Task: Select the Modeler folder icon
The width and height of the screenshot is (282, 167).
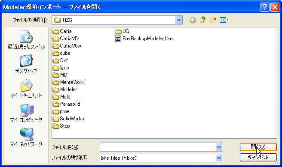Action: [x=56, y=89]
